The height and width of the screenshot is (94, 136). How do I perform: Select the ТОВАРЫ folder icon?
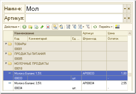click(x=10, y=44)
